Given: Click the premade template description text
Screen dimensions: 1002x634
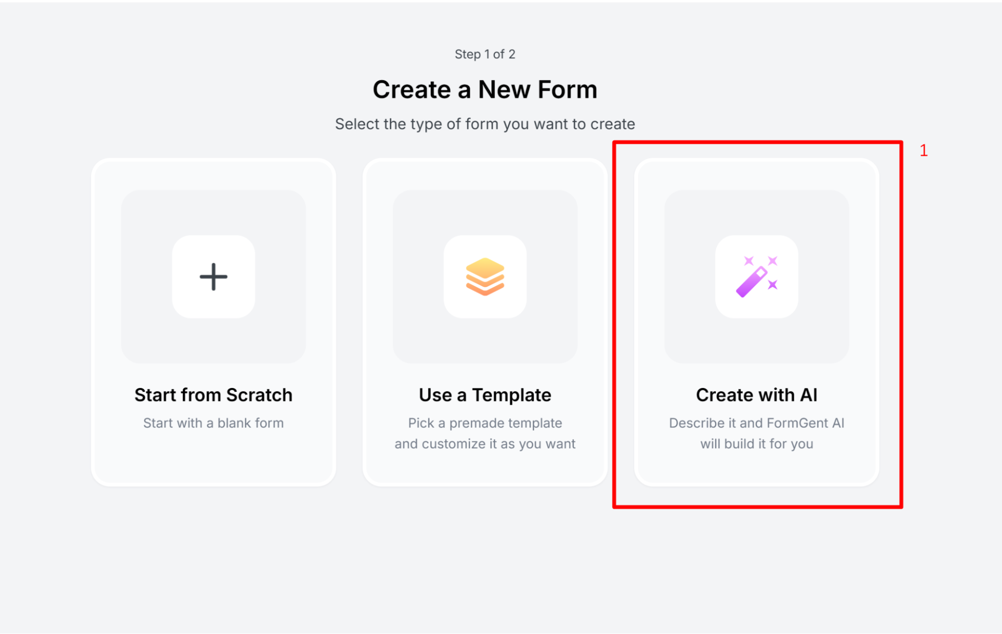Looking at the screenshot, I should coord(485,433).
